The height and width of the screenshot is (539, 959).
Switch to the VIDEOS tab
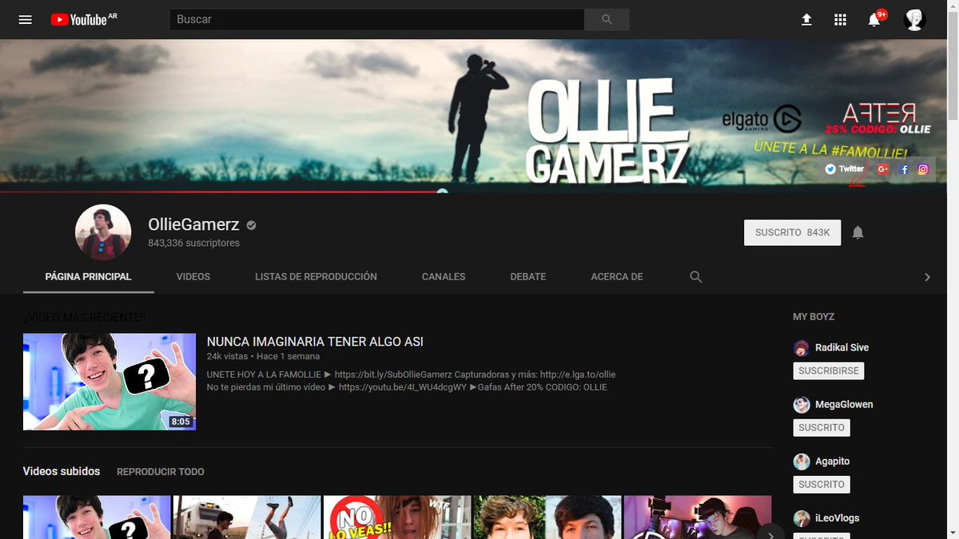coord(193,277)
